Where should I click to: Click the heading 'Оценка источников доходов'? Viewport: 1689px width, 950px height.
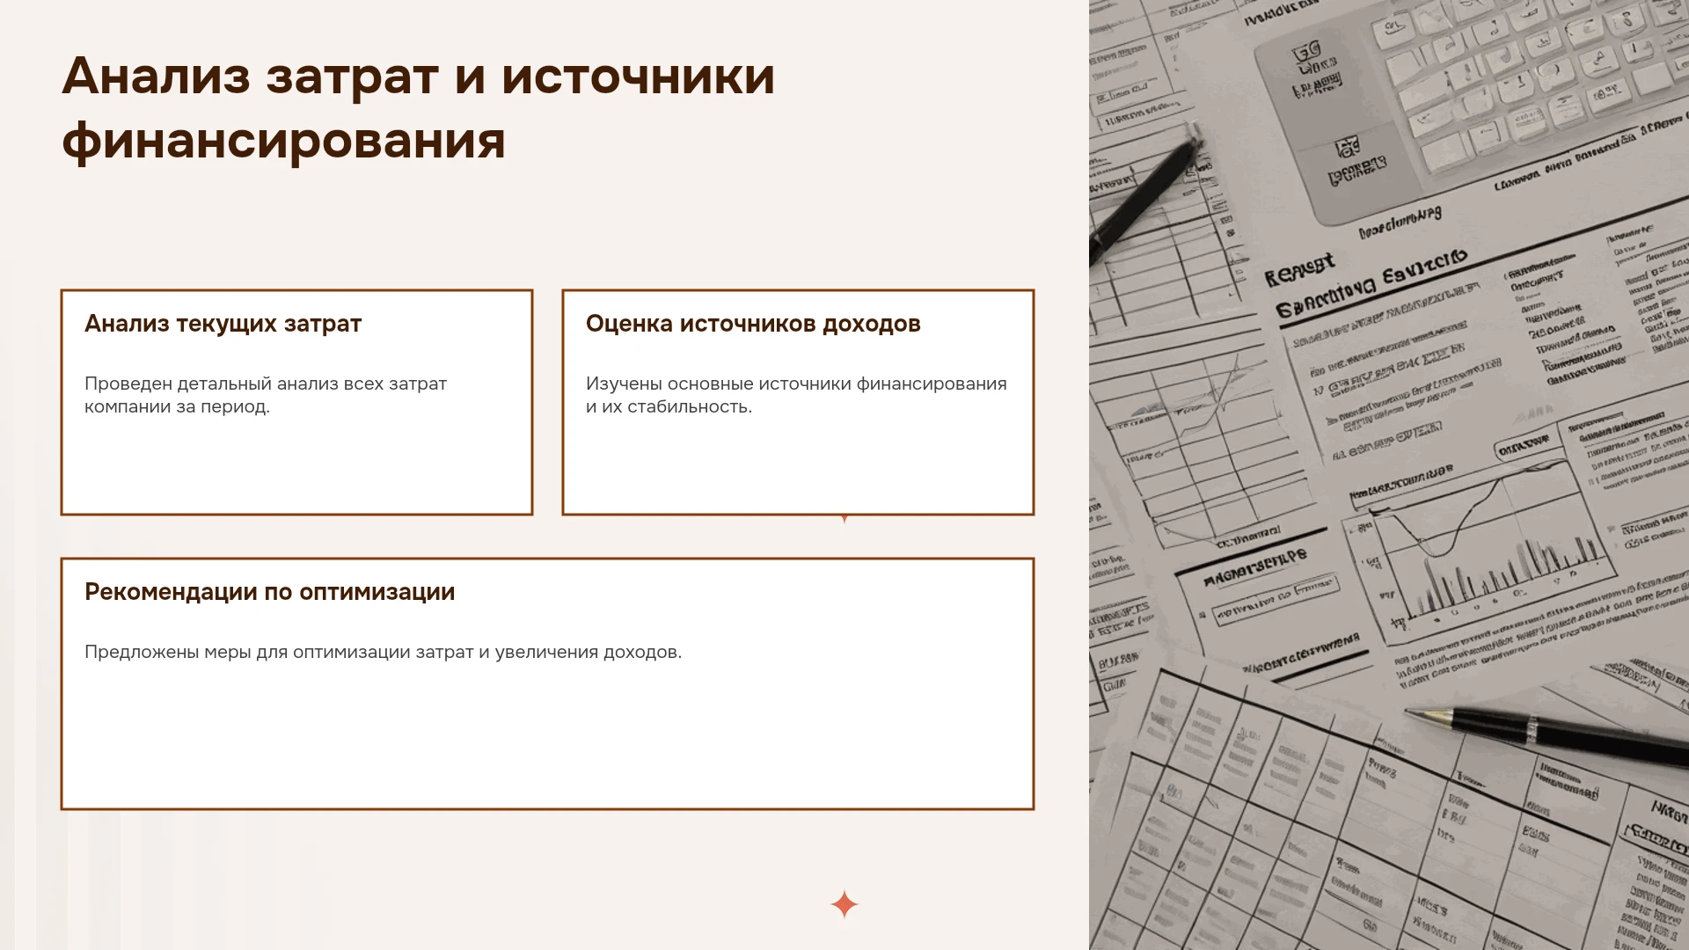click(753, 324)
